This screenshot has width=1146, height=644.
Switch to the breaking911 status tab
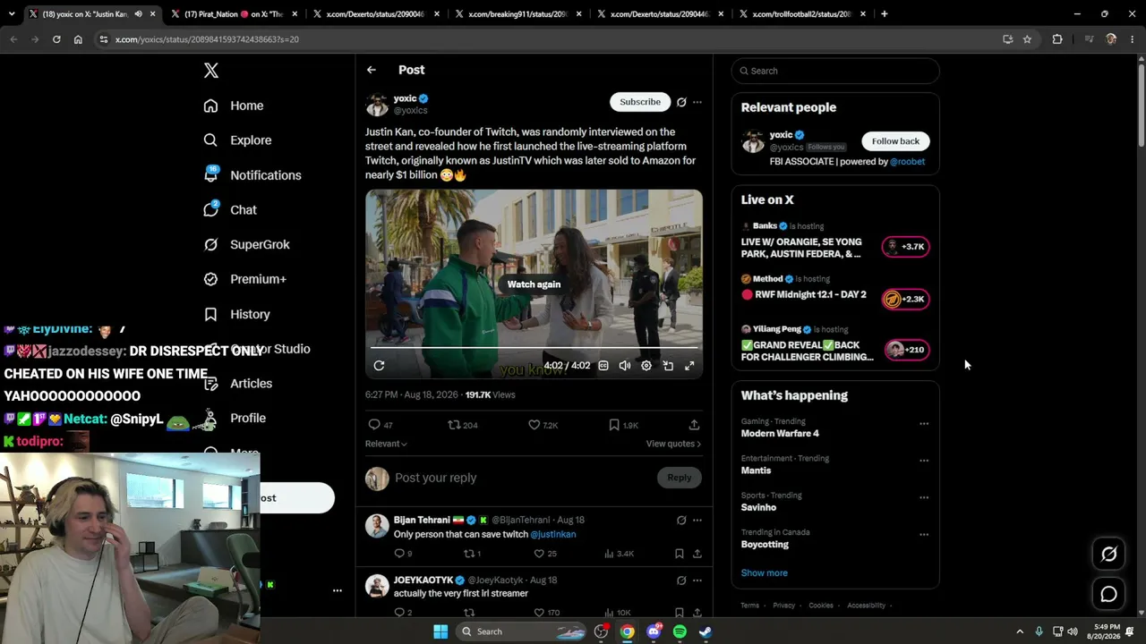pos(519,14)
